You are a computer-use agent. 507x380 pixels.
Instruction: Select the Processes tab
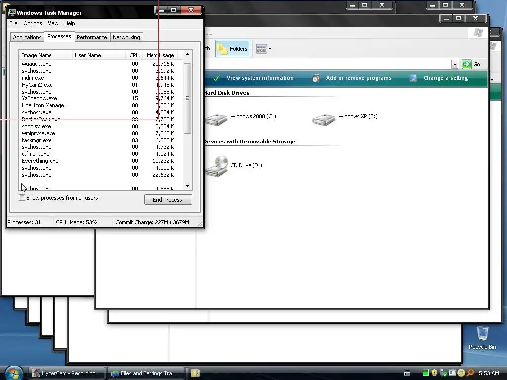59,36
